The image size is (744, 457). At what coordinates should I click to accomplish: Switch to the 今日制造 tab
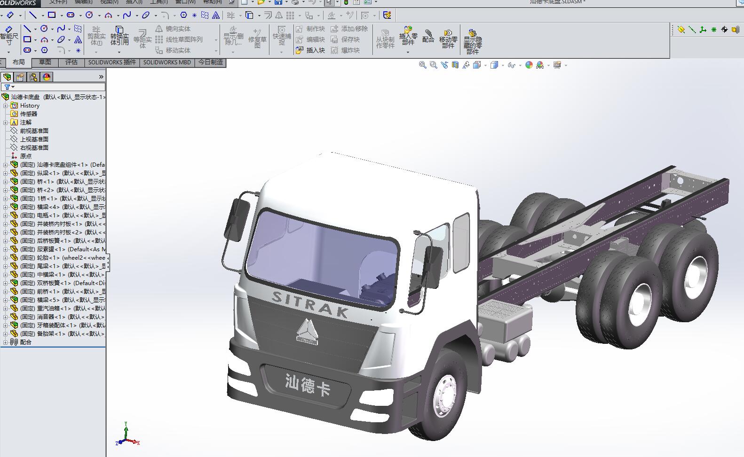211,62
